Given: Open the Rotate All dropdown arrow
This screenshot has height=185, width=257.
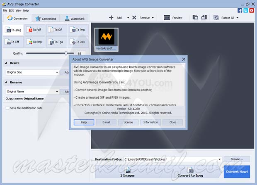Looking at the screenshot, I should tap(238, 18).
